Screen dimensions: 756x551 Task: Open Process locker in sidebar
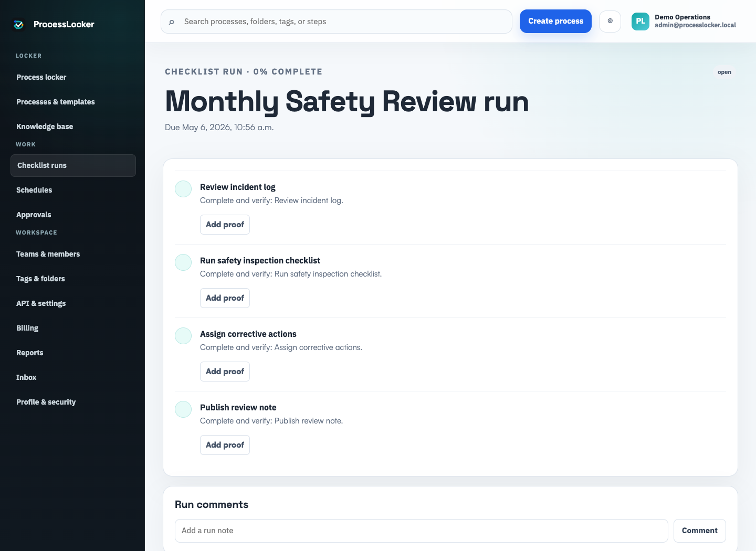click(73, 77)
